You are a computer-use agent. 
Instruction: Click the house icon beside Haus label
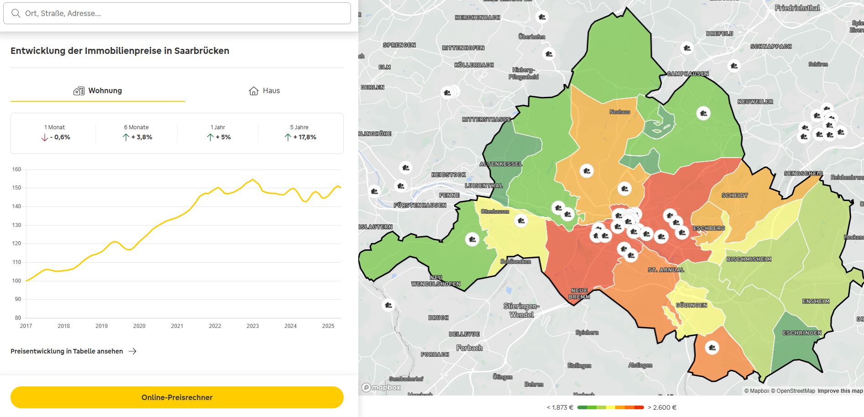[x=254, y=90]
